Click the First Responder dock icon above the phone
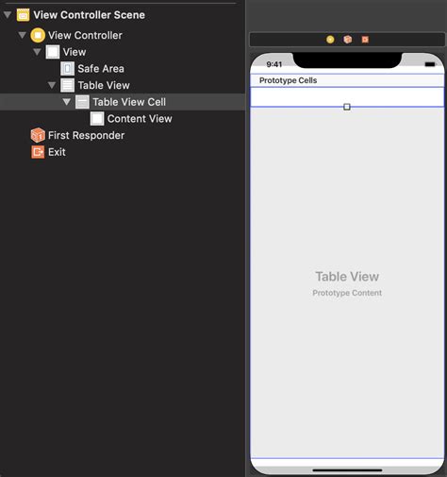 (x=348, y=40)
